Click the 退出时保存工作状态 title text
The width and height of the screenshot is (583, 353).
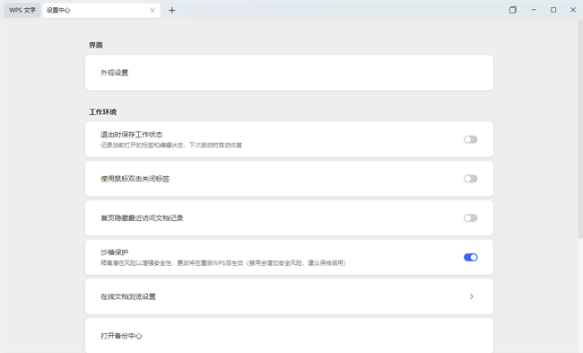[x=131, y=135]
